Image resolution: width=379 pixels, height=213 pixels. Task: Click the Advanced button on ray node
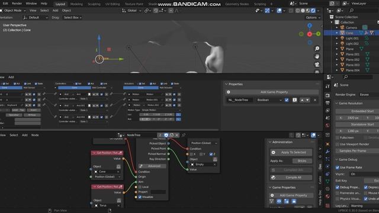point(152,166)
